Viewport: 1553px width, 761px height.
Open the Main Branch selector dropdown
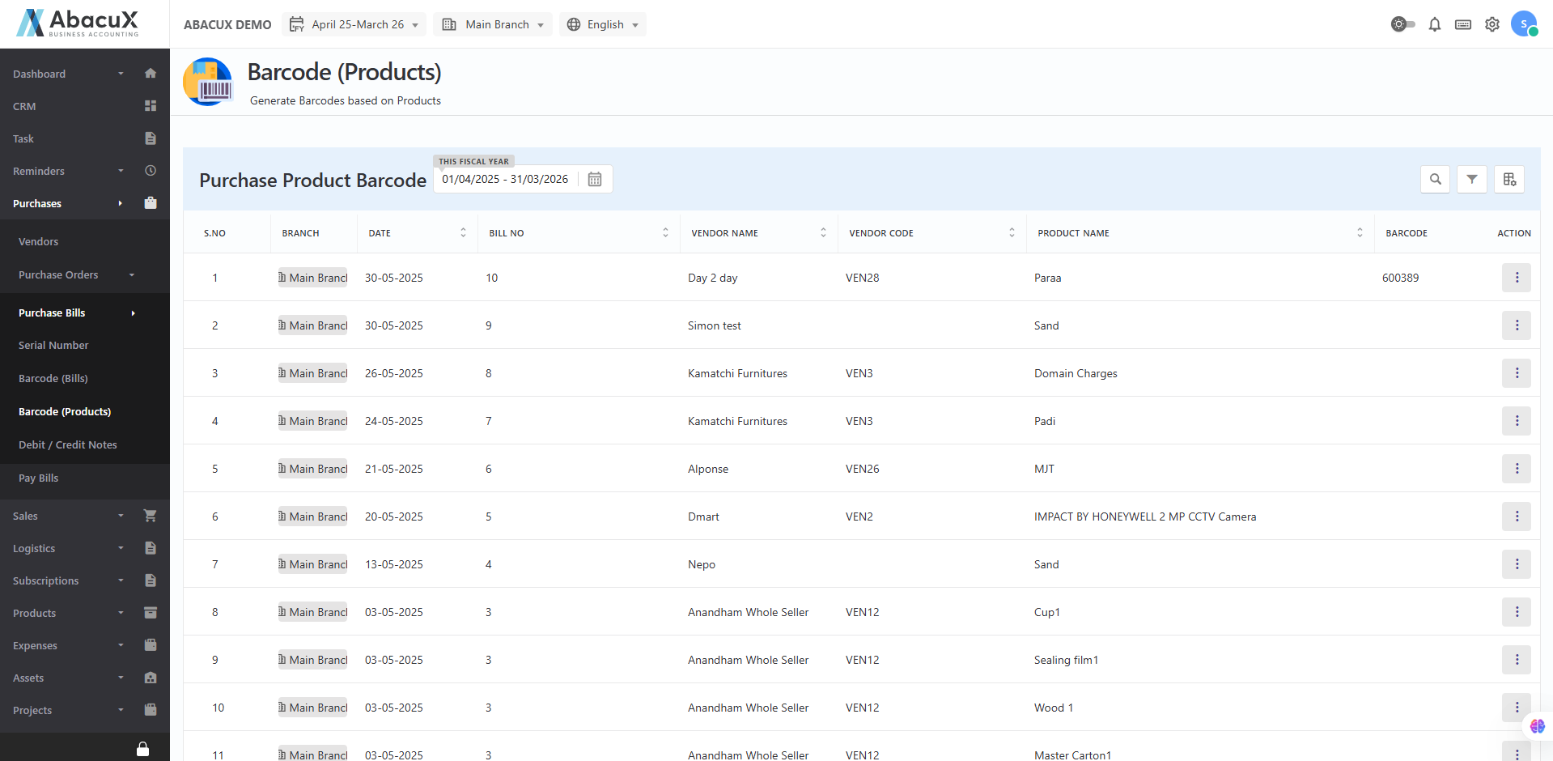[x=493, y=24]
